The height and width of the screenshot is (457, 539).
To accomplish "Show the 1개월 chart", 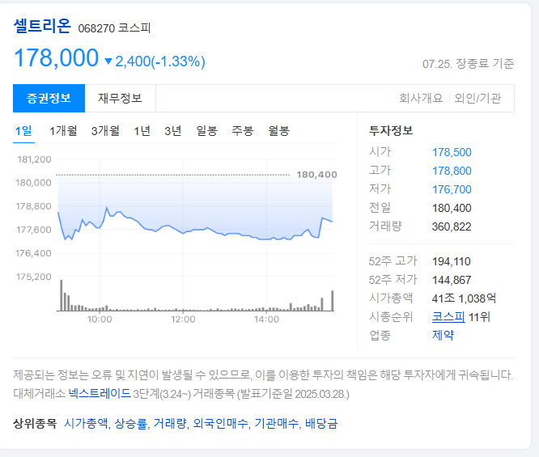I will [63, 131].
